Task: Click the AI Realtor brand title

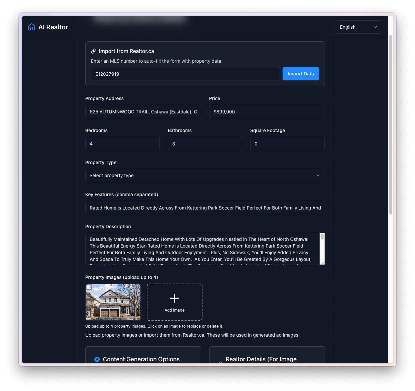Action: pyautogui.click(x=53, y=27)
